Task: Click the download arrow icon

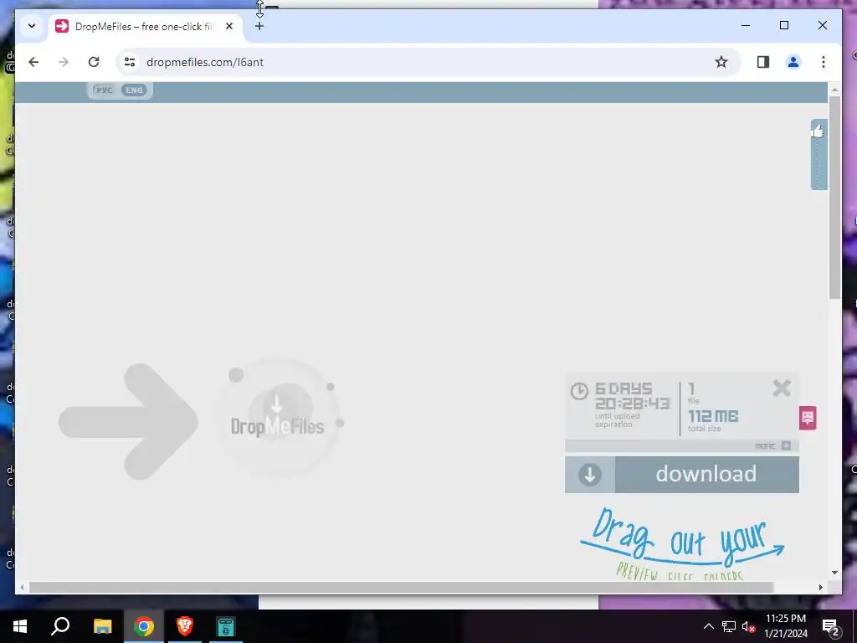Action: point(590,475)
